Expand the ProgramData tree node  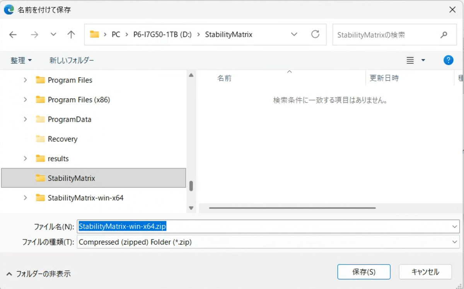pos(26,119)
